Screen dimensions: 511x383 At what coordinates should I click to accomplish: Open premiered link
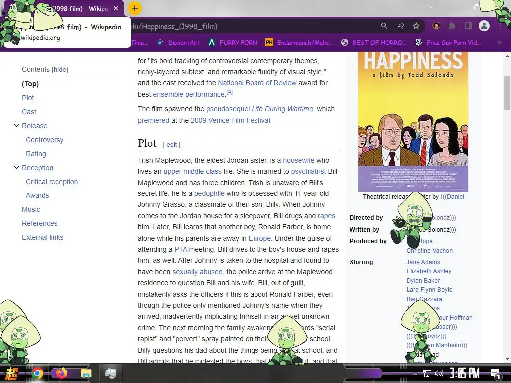153,120
